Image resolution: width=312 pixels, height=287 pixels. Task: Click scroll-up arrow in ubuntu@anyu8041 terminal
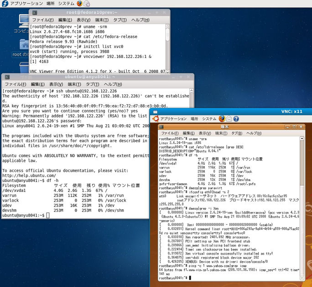pyautogui.click(x=192, y=90)
